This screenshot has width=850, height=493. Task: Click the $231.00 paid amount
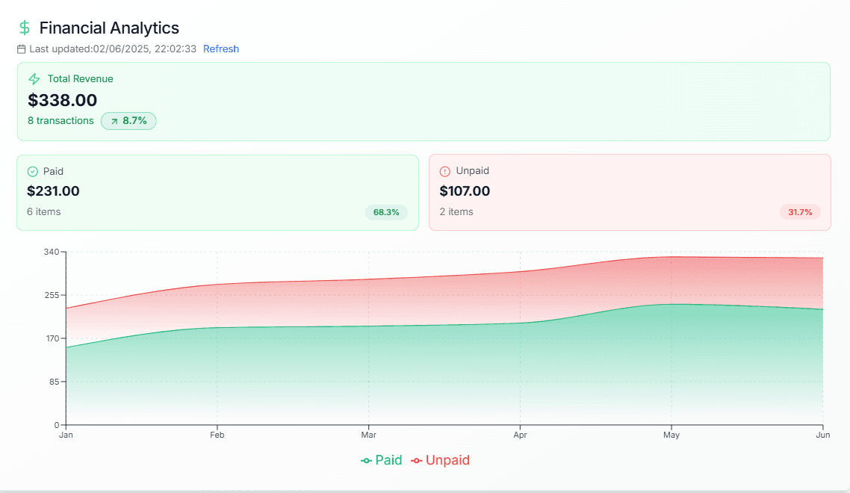53,191
